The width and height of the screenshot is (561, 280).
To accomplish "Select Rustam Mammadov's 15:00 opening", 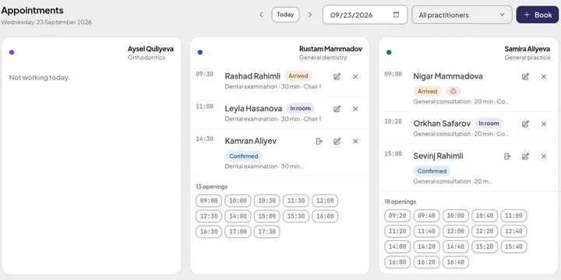I will 267,216.
